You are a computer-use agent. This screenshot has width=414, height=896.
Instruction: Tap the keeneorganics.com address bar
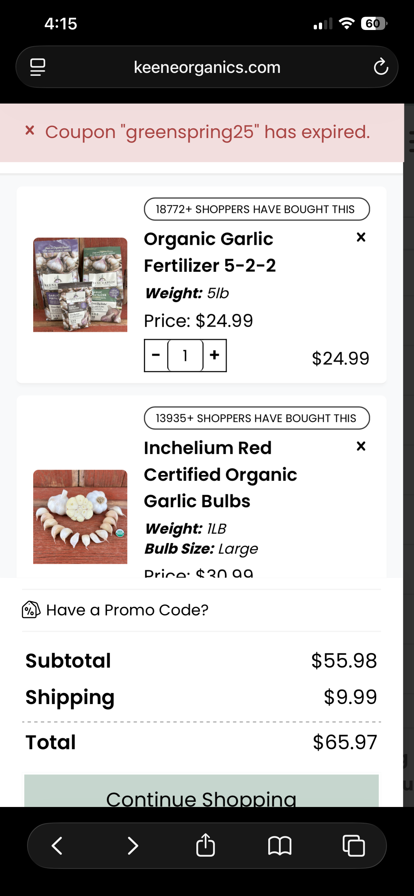click(x=207, y=67)
